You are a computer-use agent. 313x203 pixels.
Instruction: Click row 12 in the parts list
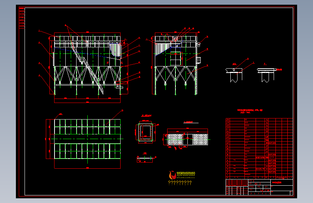259,143
